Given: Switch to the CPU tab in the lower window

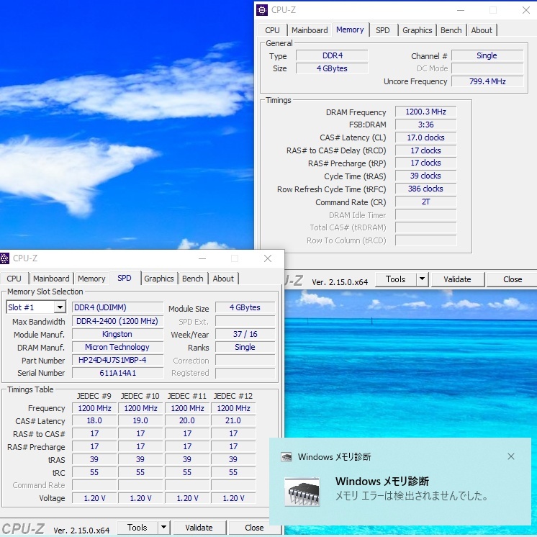Looking at the screenshot, I should click(14, 279).
